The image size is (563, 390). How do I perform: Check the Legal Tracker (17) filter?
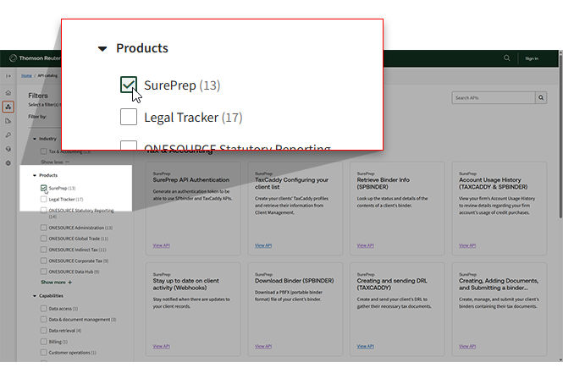pos(43,199)
